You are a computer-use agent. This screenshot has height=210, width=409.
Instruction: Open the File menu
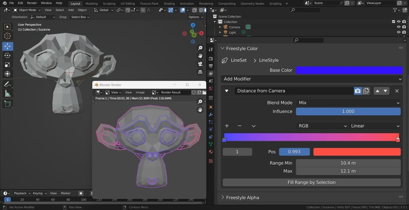[12, 3]
